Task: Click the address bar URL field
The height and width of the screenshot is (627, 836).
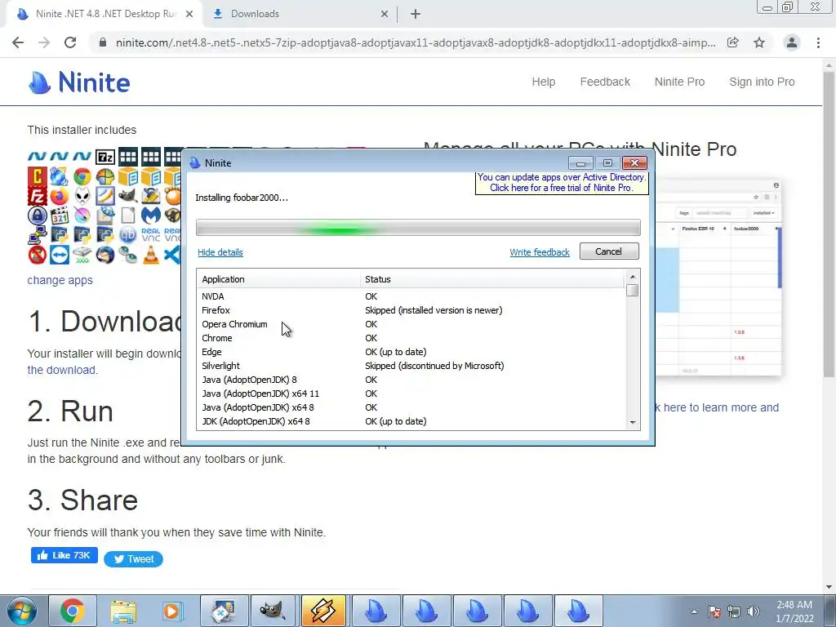Action: 416,42
